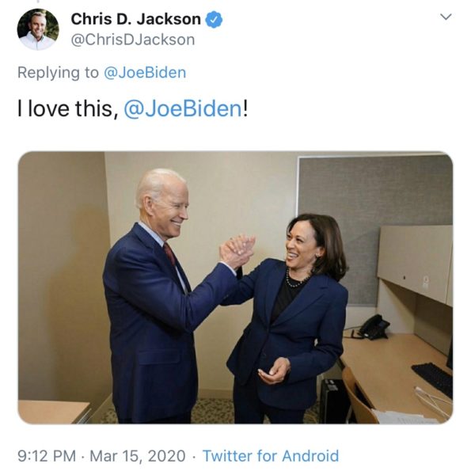
Task: Click the man's red tie in the photo
Action: tap(170, 255)
